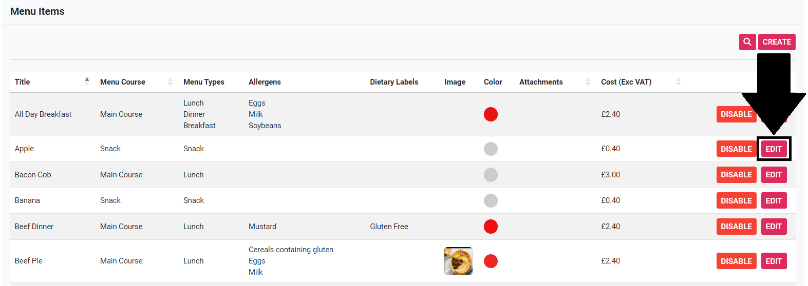The width and height of the screenshot is (808, 286).
Task: Sort by Cost (Exc VAT) column arrows
Action: 678,81
